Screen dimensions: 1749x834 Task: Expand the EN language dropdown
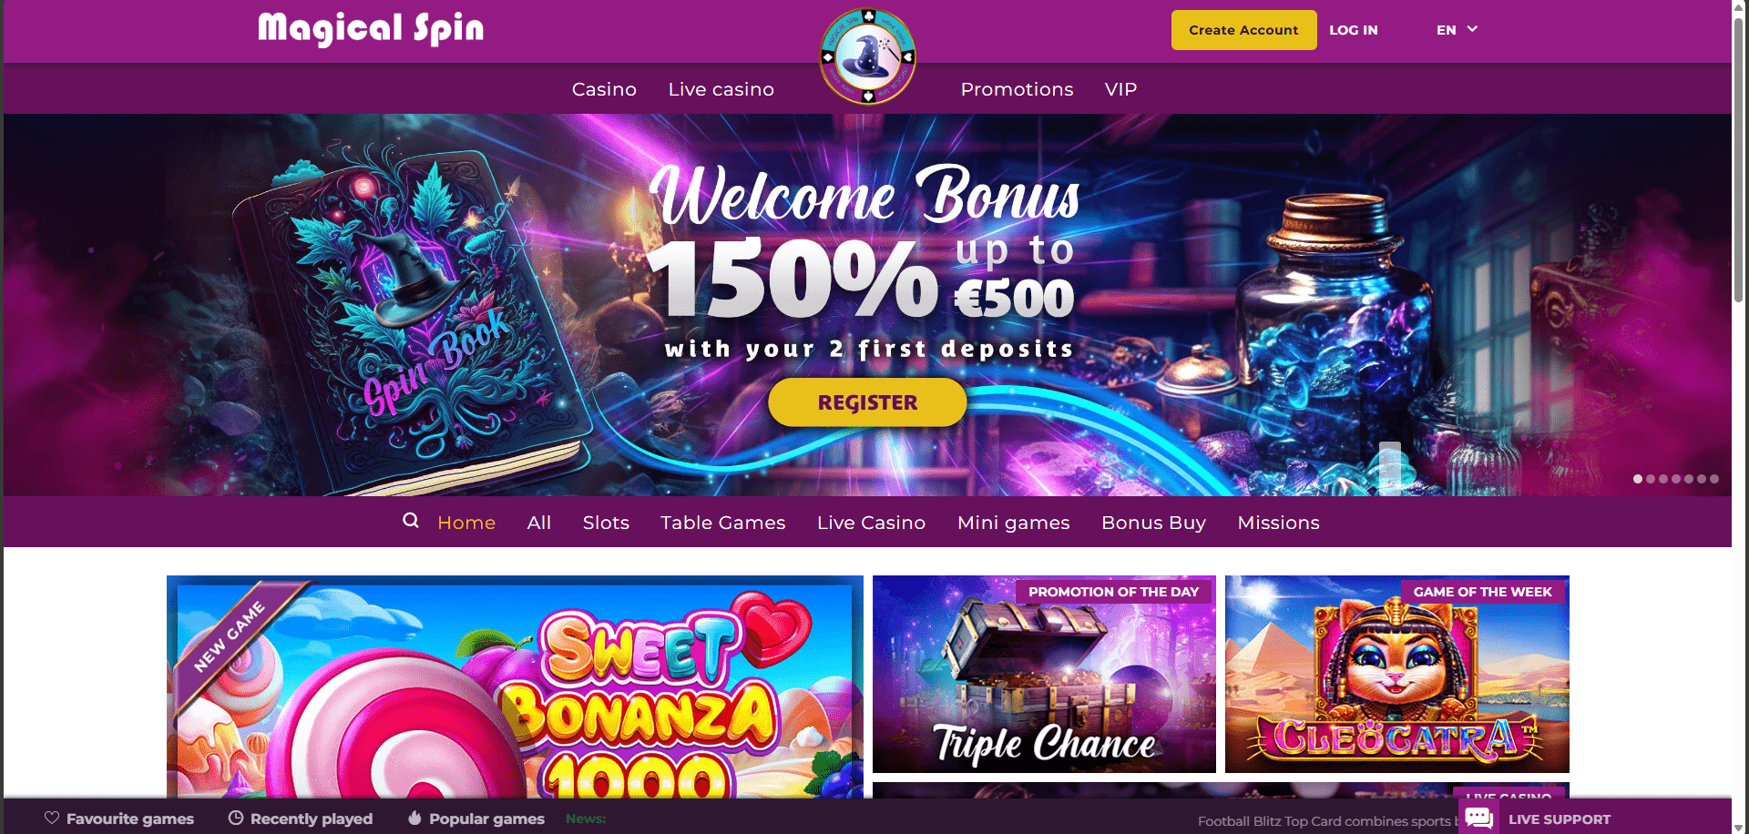[x=1457, y=30]
